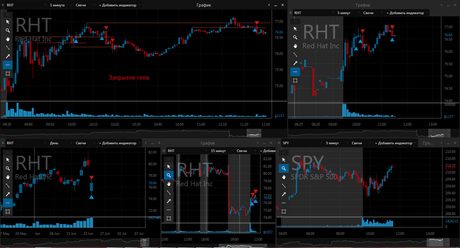Open the tools menu in the SPY chart
460x248 pixels.
point(284,152)
